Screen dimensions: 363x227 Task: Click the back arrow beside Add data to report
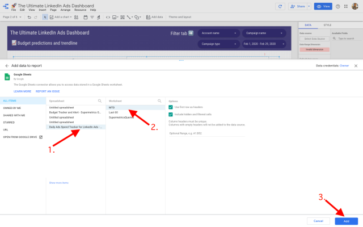tap(7, 66)
